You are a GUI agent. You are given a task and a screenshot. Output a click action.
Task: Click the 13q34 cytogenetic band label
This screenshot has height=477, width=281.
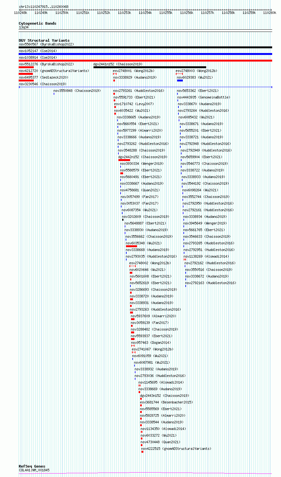click(24, 27)
